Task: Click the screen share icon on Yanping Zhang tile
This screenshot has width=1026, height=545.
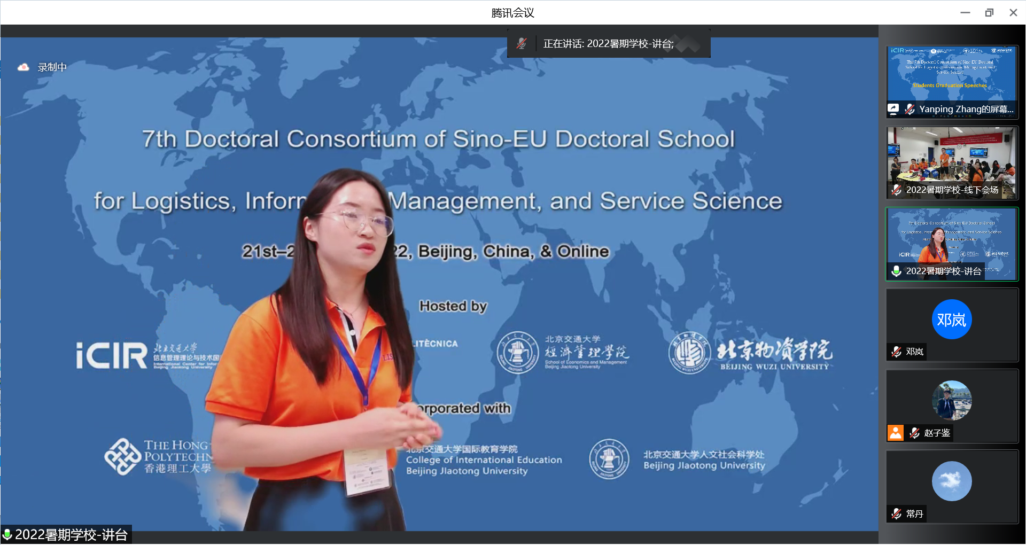Action: (x=893, y=109)
